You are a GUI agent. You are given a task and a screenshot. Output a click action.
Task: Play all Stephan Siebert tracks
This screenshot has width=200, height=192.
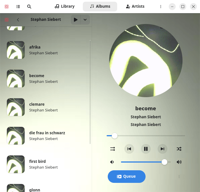[x=76, y=20]
